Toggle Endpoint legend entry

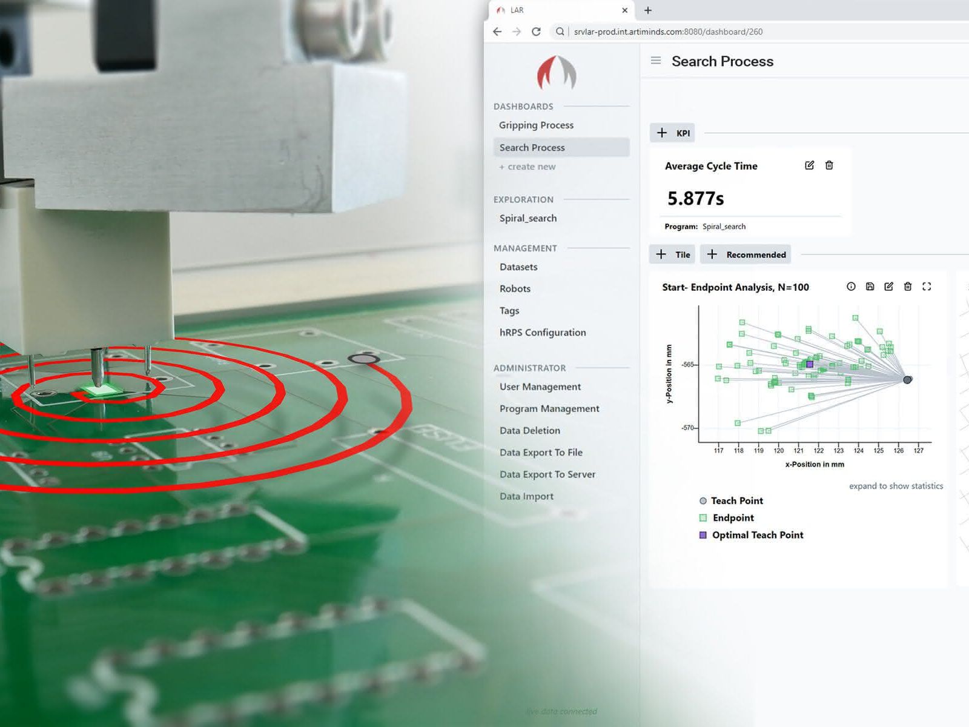coord(727,517)
